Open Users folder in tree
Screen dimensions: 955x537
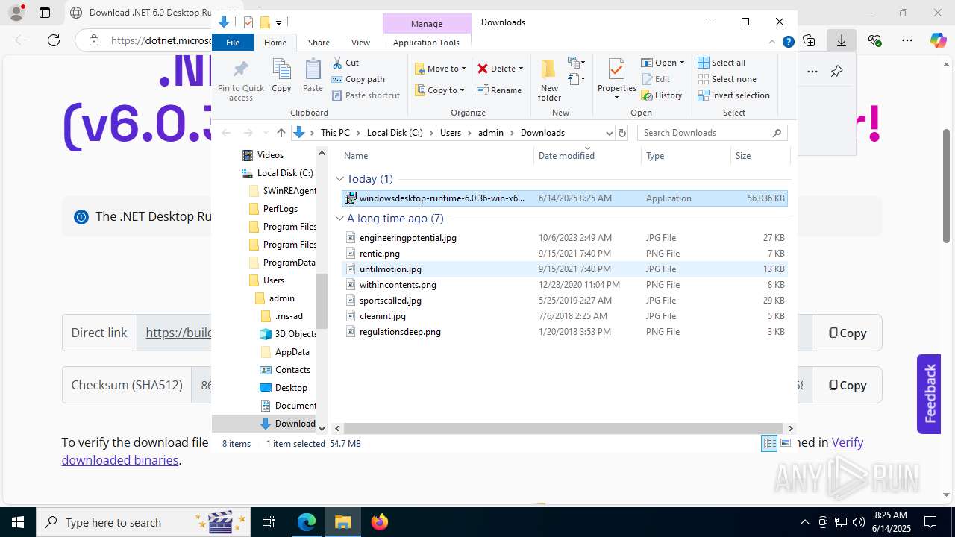(273, 280)
